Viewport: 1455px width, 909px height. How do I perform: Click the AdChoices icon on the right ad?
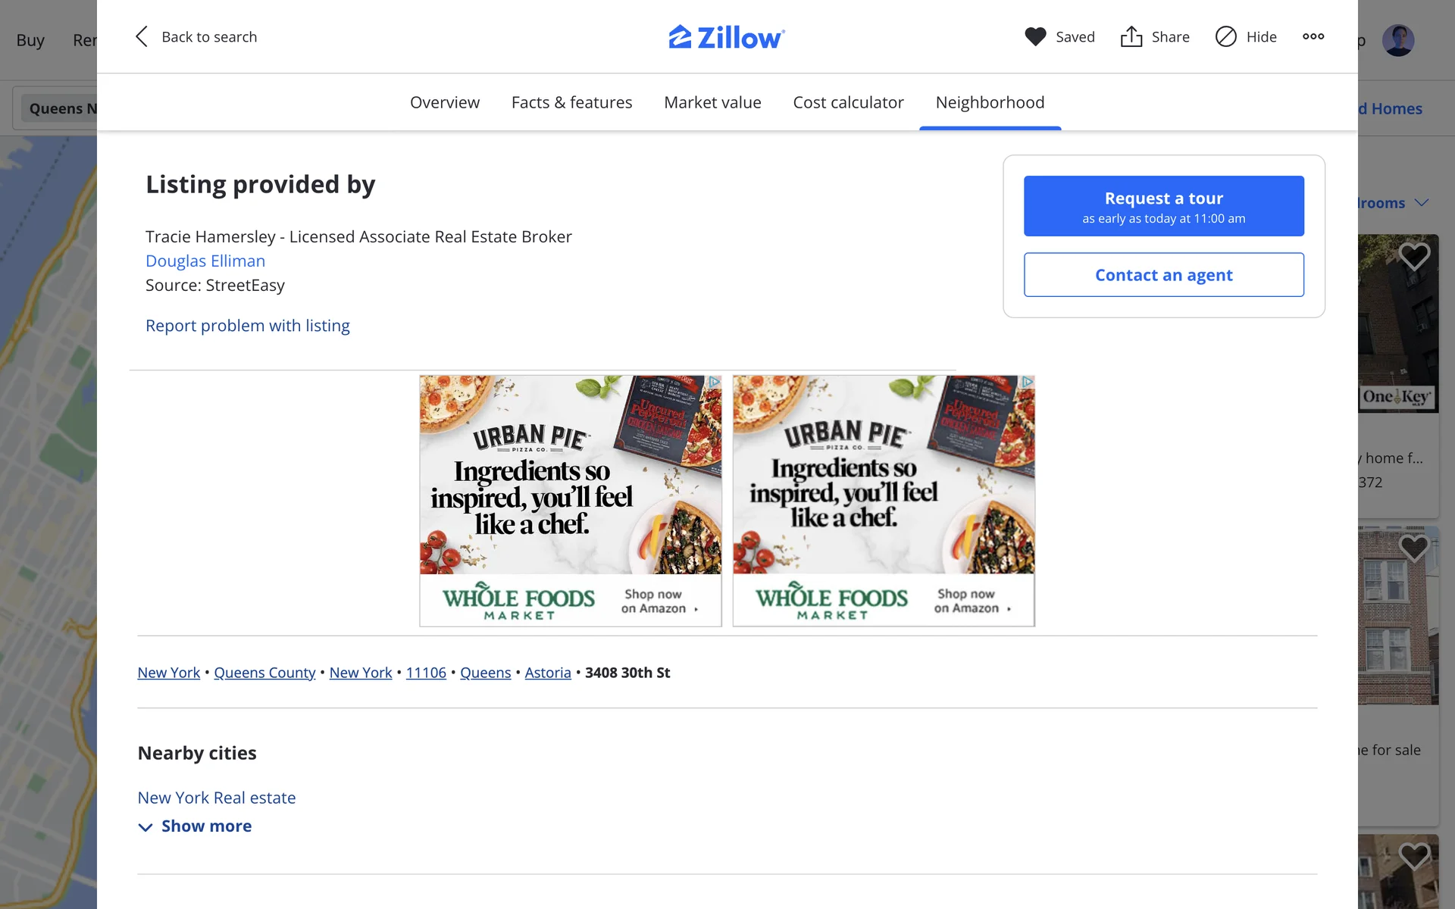[x=1027, y=382]
